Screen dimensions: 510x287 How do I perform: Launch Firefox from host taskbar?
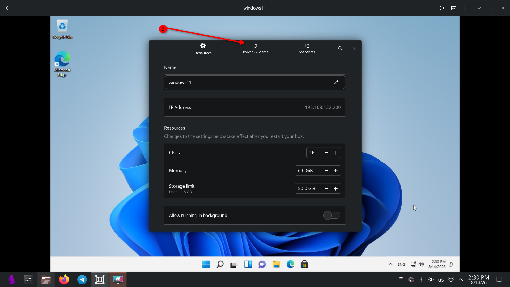tap(64, 280)
